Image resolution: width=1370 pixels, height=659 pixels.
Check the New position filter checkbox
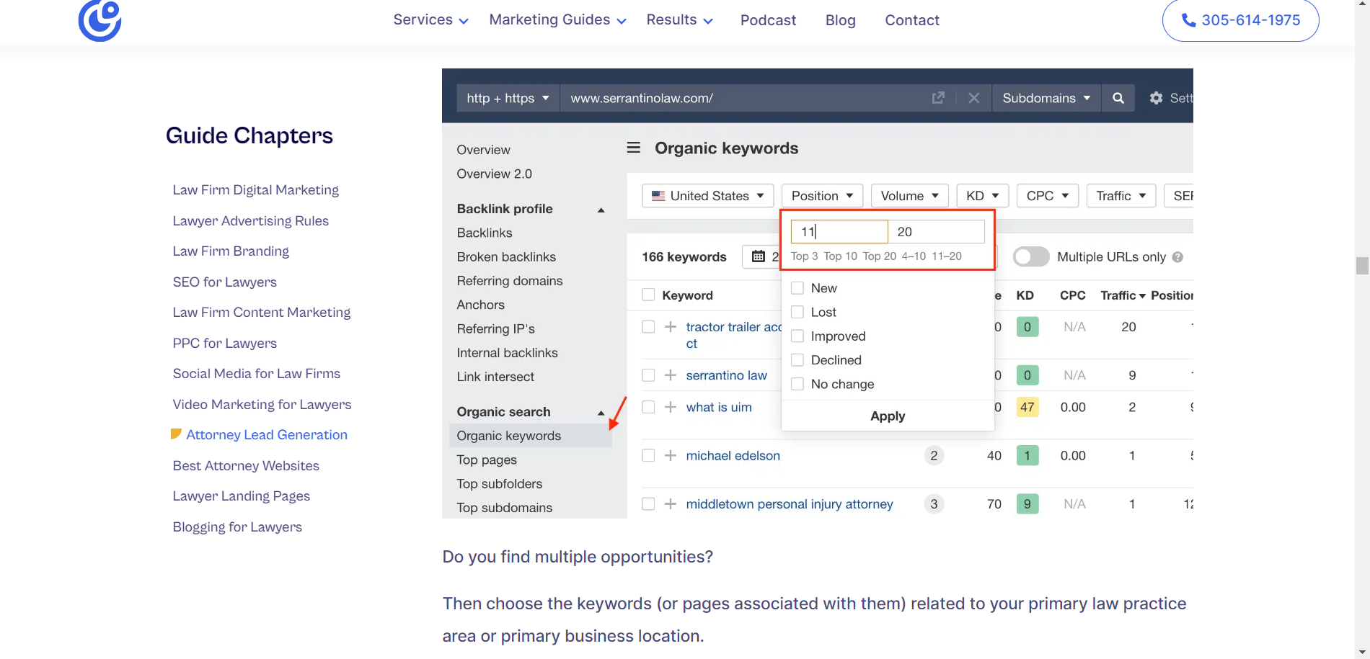[797, 288]
